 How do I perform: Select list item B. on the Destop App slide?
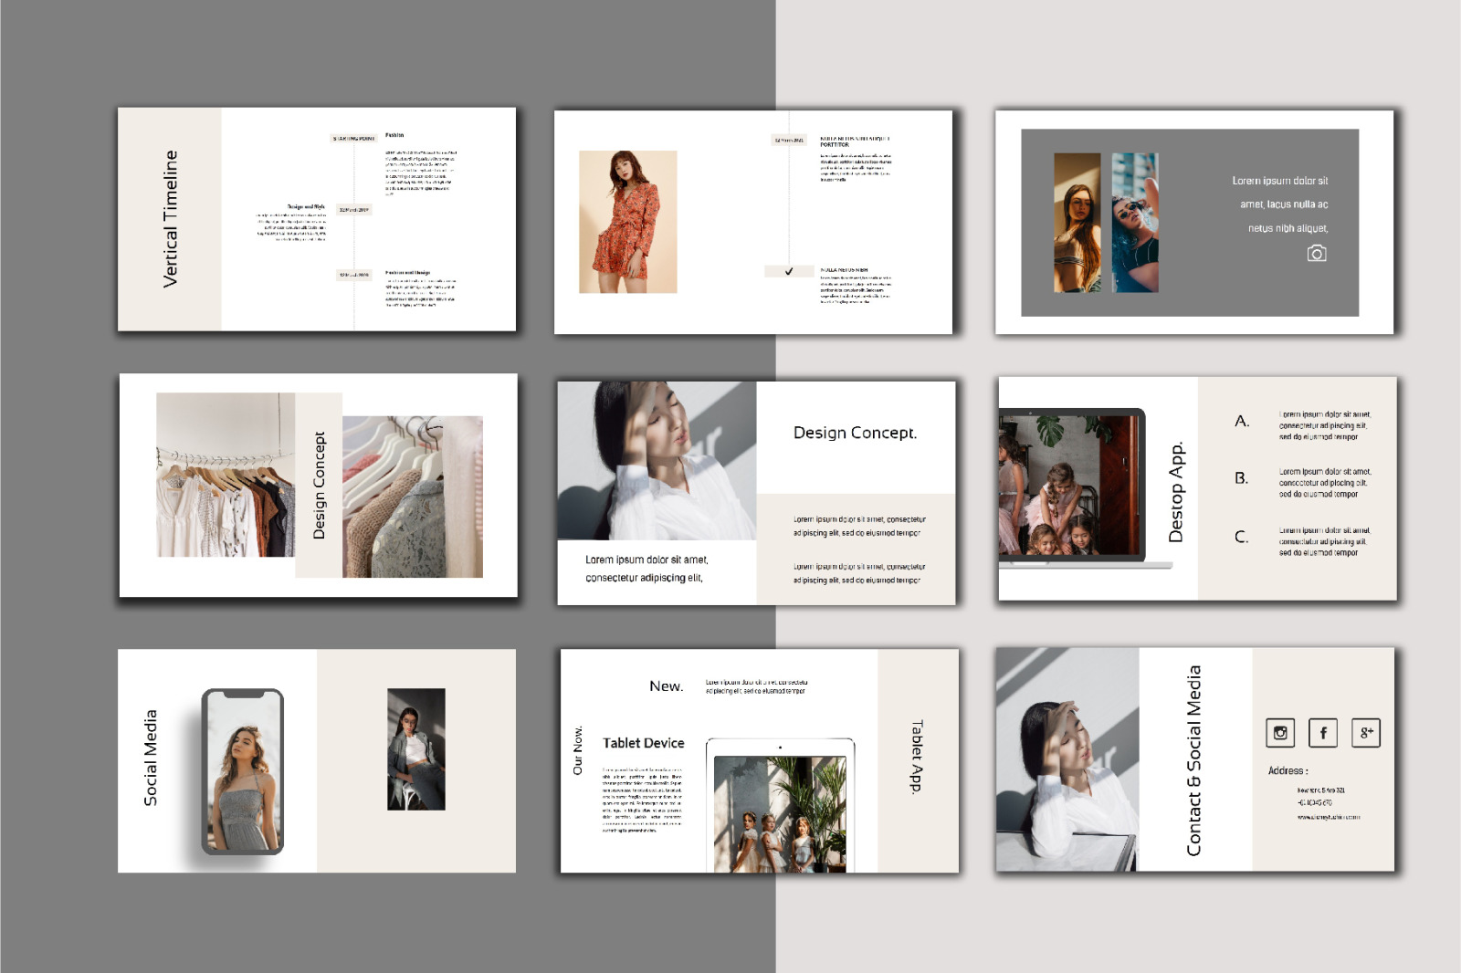(1241, 478)
